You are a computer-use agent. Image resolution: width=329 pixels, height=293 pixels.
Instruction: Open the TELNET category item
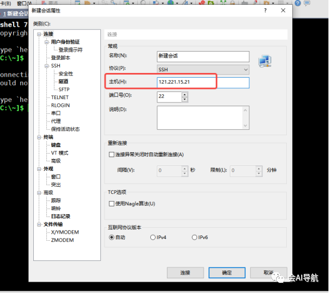point(60,97)
